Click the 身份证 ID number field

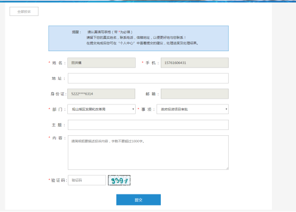point(101,94)
